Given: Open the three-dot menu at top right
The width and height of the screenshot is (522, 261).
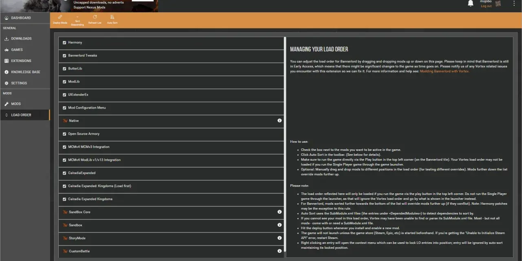Looking at the screenshot, I should point(514,4).
